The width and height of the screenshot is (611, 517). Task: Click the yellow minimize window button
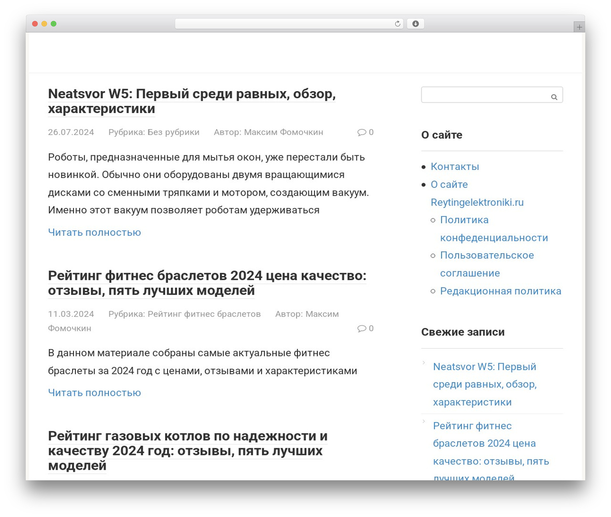pos(44,24)
